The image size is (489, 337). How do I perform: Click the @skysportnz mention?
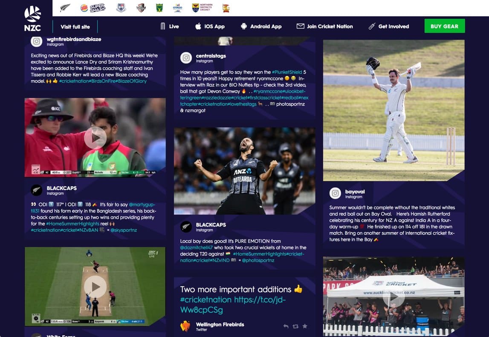point(124,230)
